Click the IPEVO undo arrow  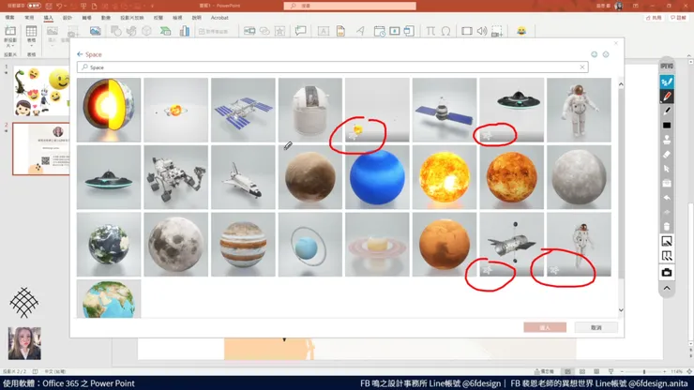pyautogui.click(x=667, y=198)
